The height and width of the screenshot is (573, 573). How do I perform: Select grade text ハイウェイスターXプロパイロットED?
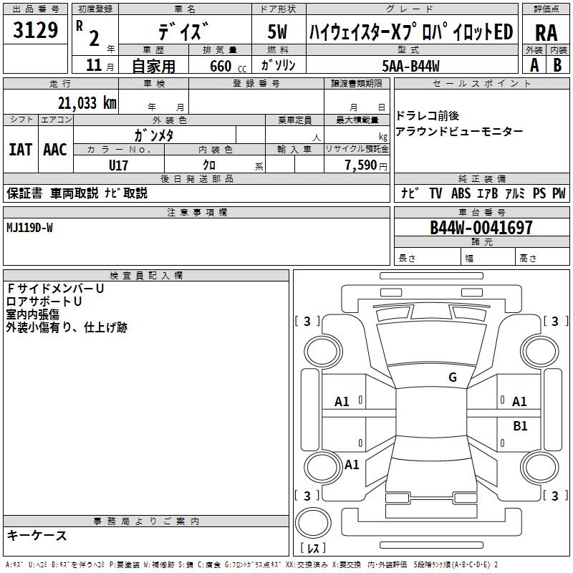click(x=411, y=32)
